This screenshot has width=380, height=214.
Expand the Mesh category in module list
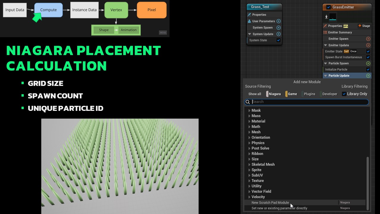(249, 132)
